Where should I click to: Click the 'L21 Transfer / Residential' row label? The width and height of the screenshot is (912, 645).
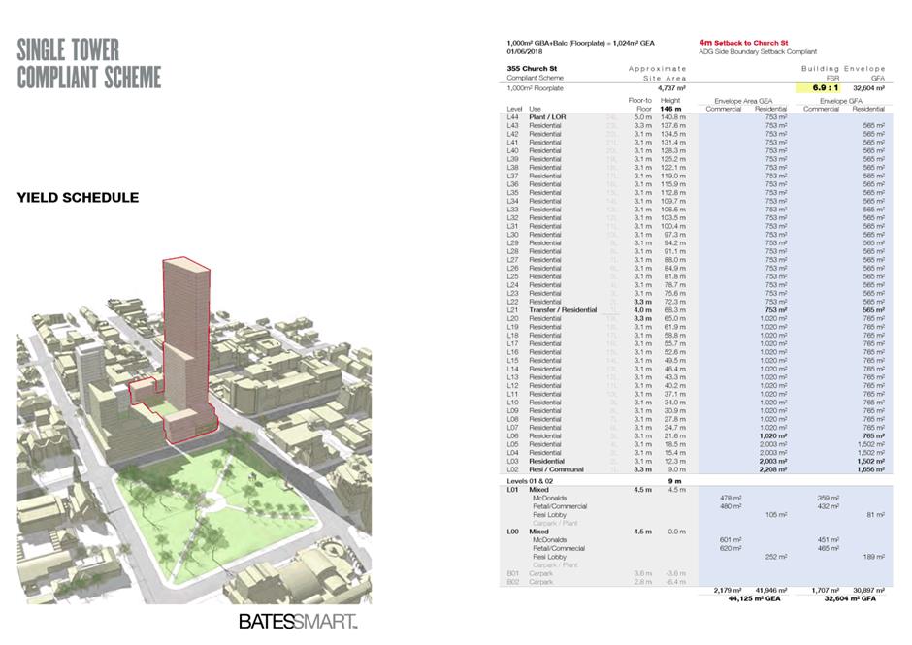pos(552,310)
